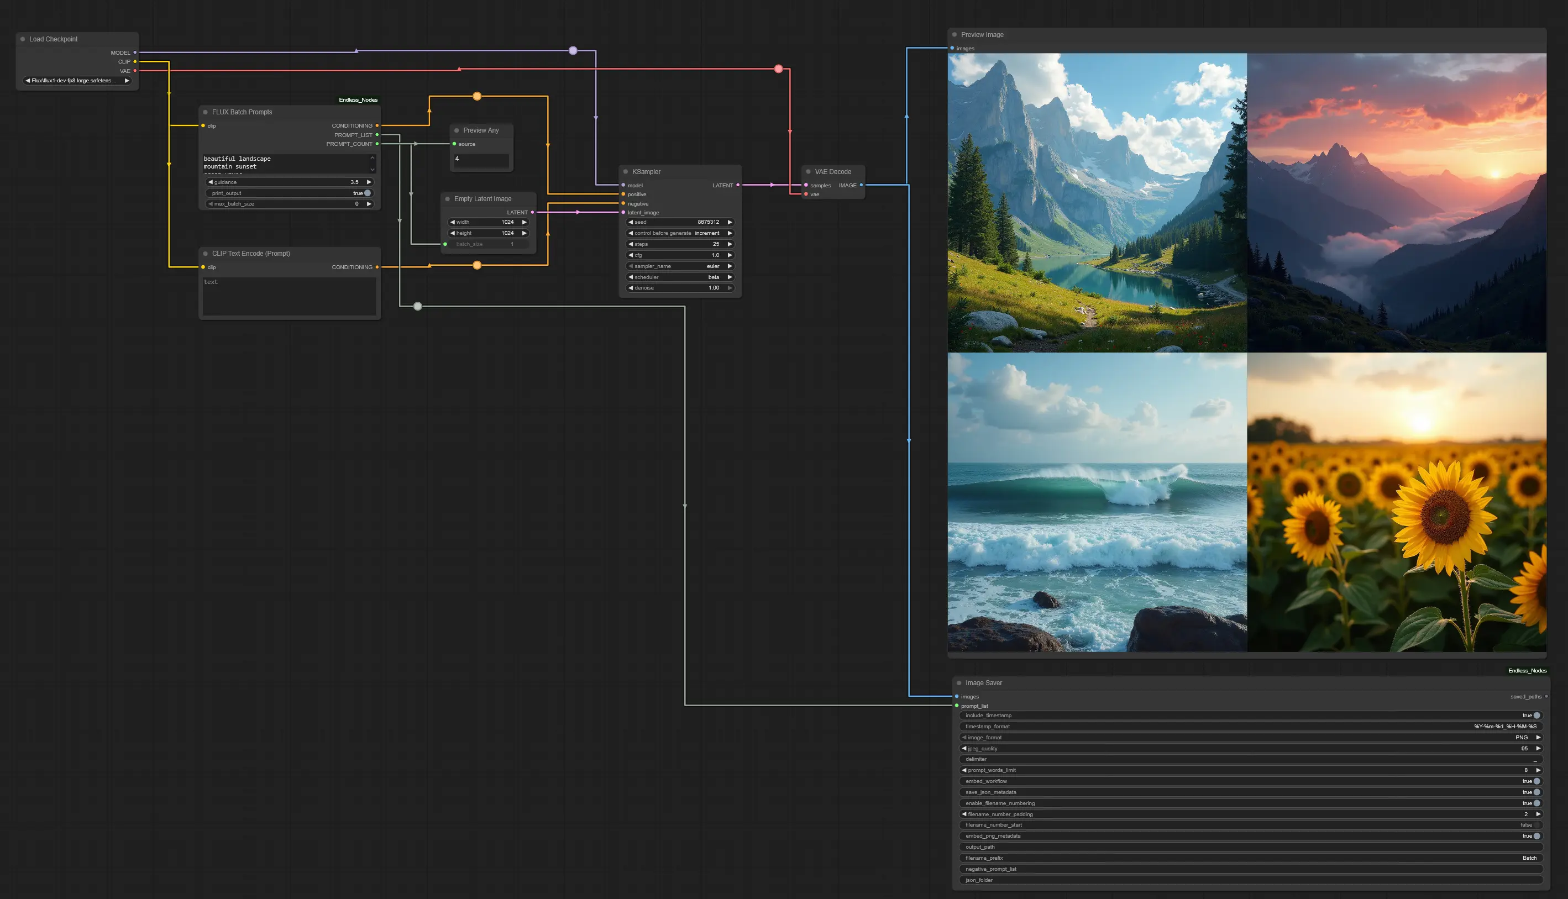Screen dimensions: 1568x899
Task: Open the scheduler dropdown set to beta
Action: click(679, 277)
